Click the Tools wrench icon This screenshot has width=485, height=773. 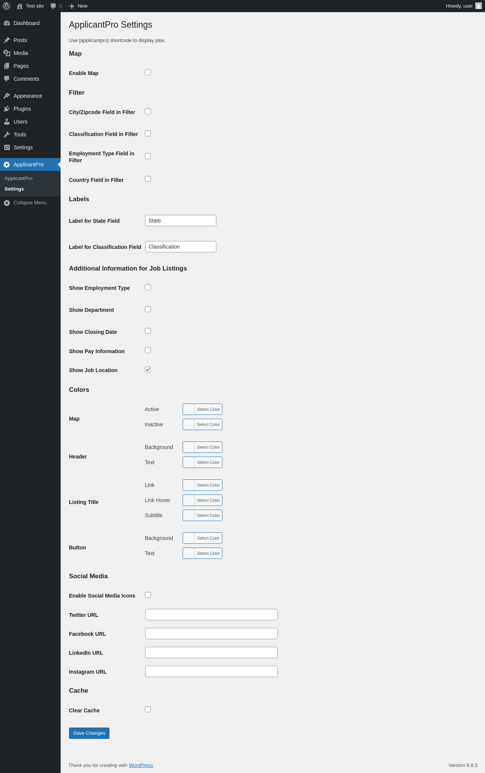pyautogui.click(x=7, y=135)
